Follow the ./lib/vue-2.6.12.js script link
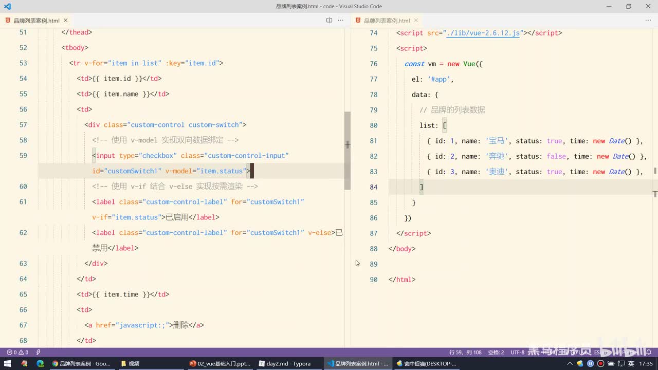The height and width of the screenshot is (370, 658). (483, 33)
